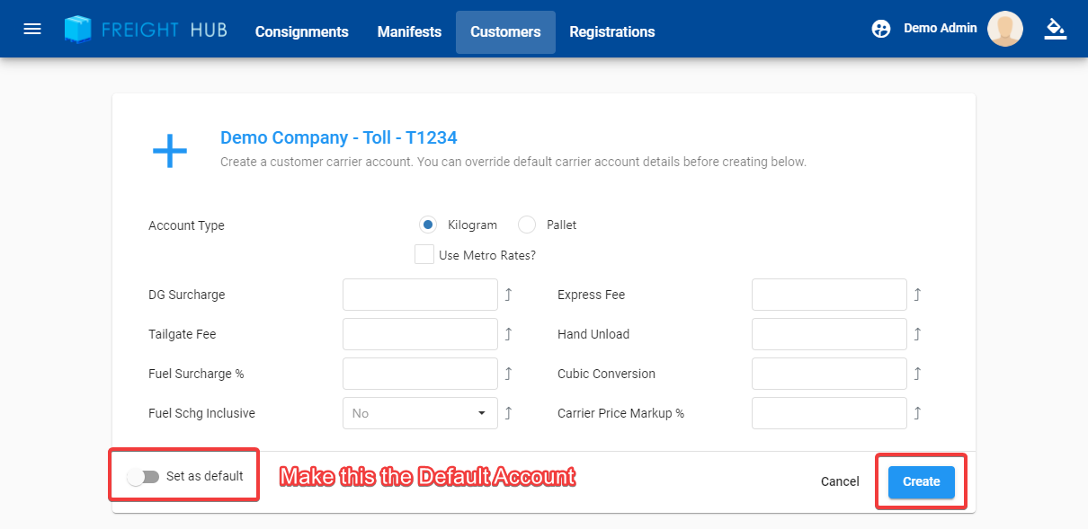Open the hamburger navigation menu
Viewport: 1088px width, 529px height.
[x=32, y=29]
